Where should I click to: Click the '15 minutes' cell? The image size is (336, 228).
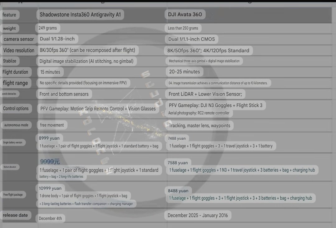pos(50,72)
